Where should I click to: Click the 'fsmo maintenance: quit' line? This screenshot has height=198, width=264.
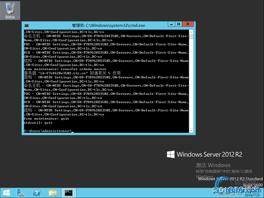[x=47, y=119]
